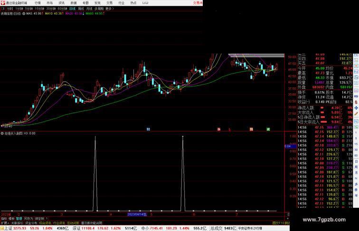Viewport: 359px width, 231px height.
Task: Click the 深证 index value in status bar
Action: (88, 228)
